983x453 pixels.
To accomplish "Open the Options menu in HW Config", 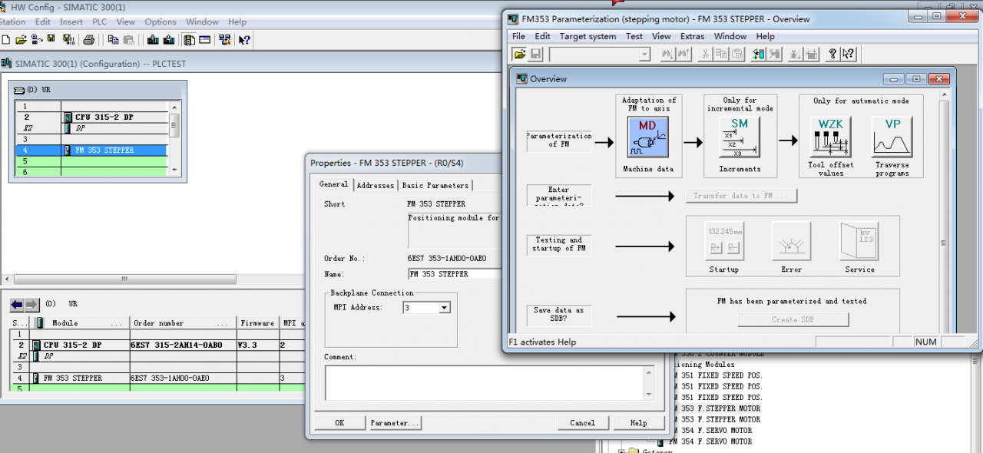I will click(x=161, y=22).
